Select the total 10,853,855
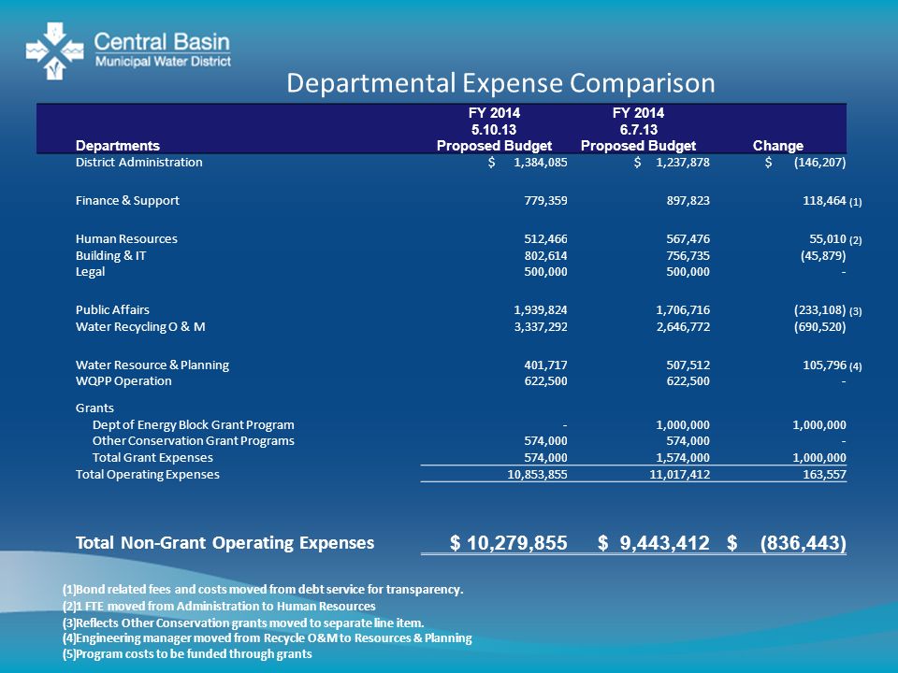The width and height of the screenshot is (898, 673). [x=537, y=474]
